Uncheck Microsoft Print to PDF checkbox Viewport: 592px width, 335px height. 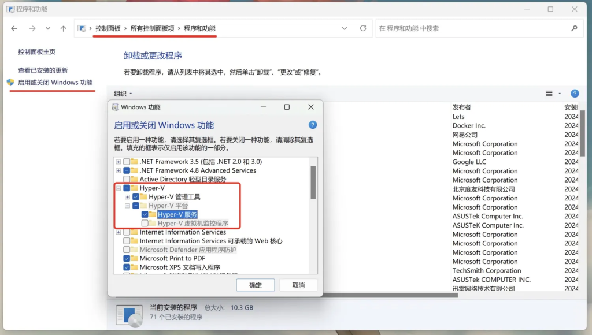pos(127,258)
